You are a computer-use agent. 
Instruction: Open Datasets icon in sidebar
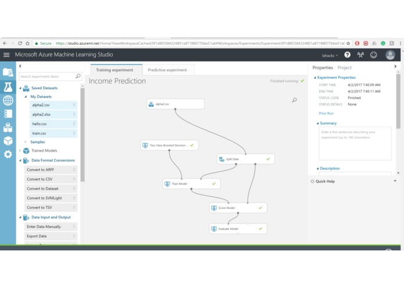click(8, 127)
